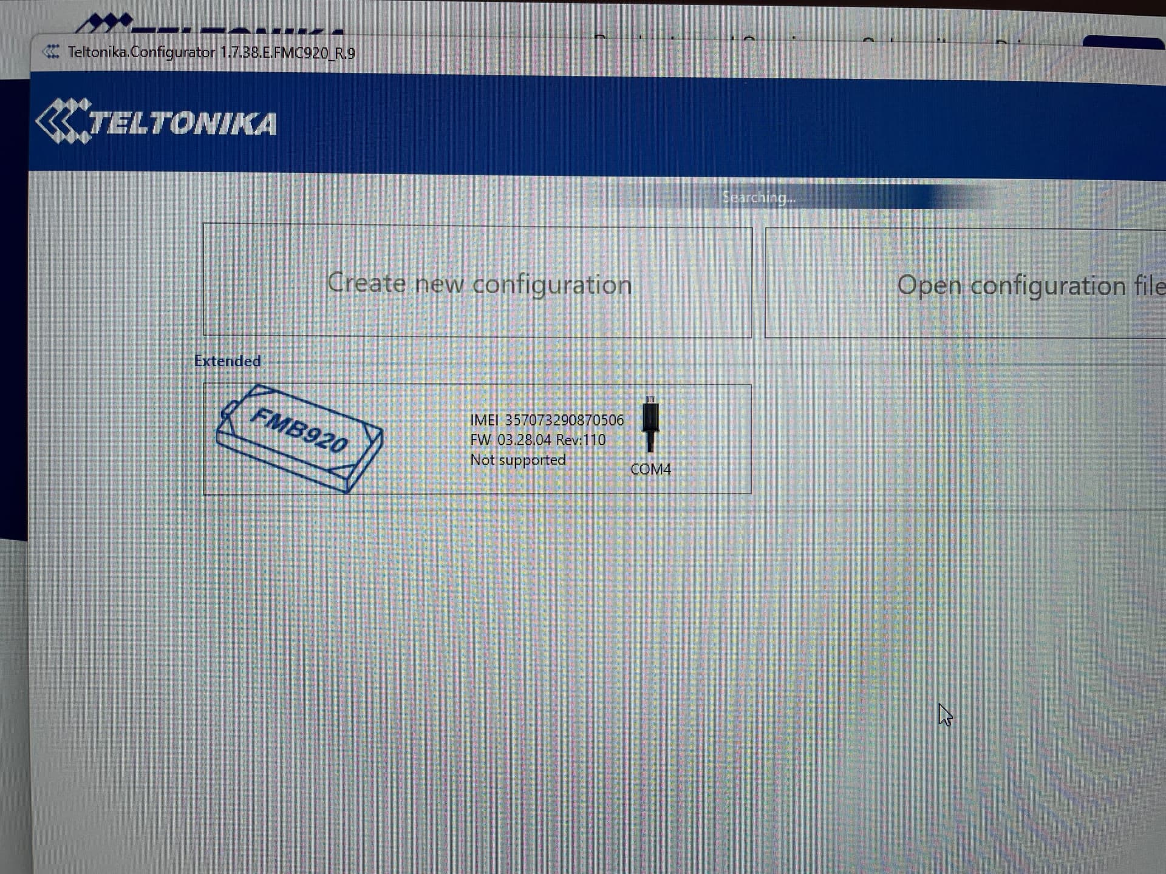Click the Searching progress bar
Screen dimensions: 1166x874
[x=759, y=197]
